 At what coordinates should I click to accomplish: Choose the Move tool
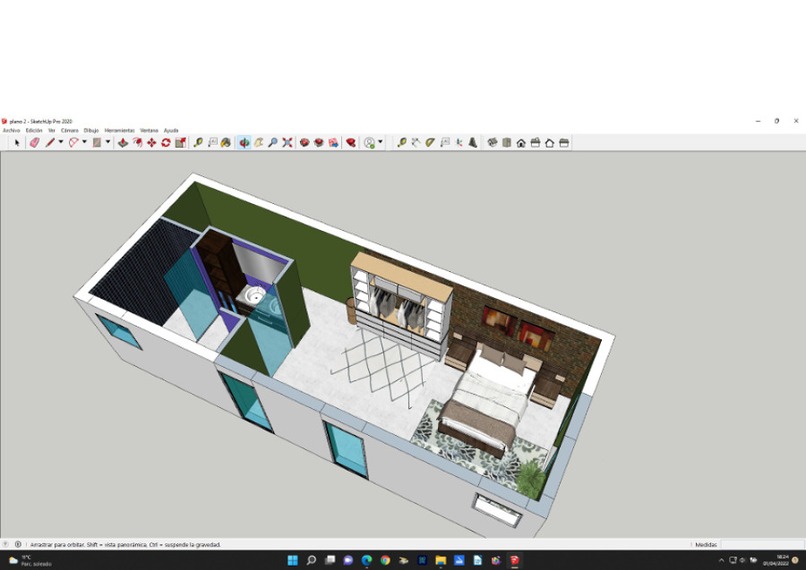[151, 142]
